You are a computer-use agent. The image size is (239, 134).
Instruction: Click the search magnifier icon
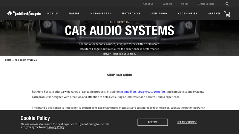coord(227,4)
